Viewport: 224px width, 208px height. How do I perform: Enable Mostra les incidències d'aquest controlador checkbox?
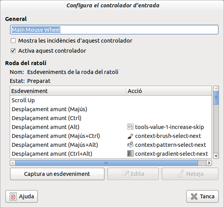[13, 41]
